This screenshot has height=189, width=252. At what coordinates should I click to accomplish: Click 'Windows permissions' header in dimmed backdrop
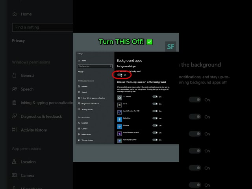coord(31,62)
